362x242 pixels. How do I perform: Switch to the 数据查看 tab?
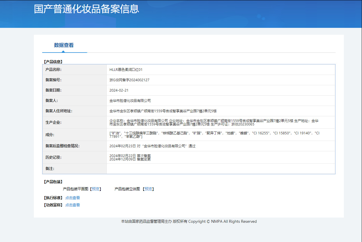pyautogui.click(x=64, y=45)
